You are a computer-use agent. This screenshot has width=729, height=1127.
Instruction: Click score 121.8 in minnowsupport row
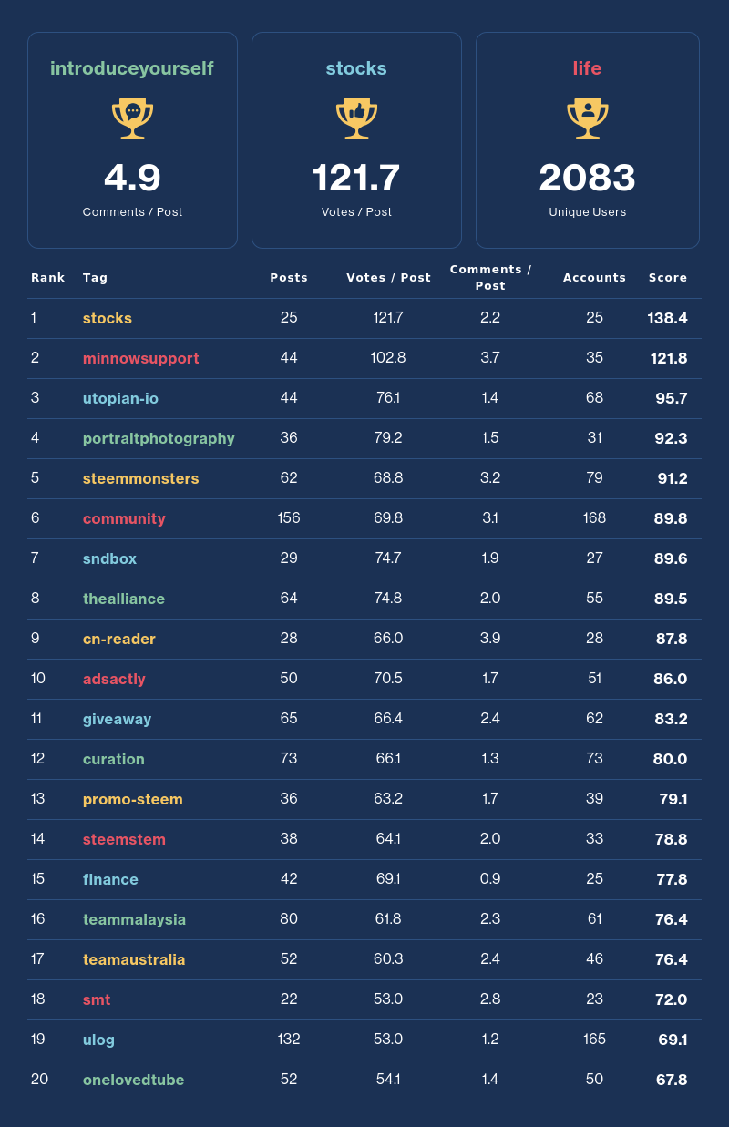tap(669, 358)
